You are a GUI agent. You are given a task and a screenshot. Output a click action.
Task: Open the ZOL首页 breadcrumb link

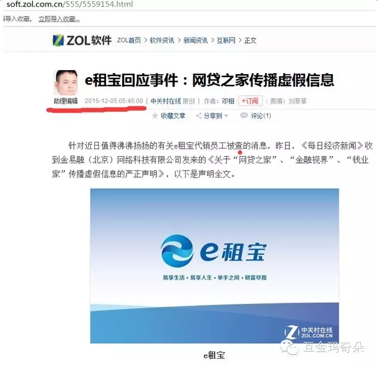click(129, 40)
